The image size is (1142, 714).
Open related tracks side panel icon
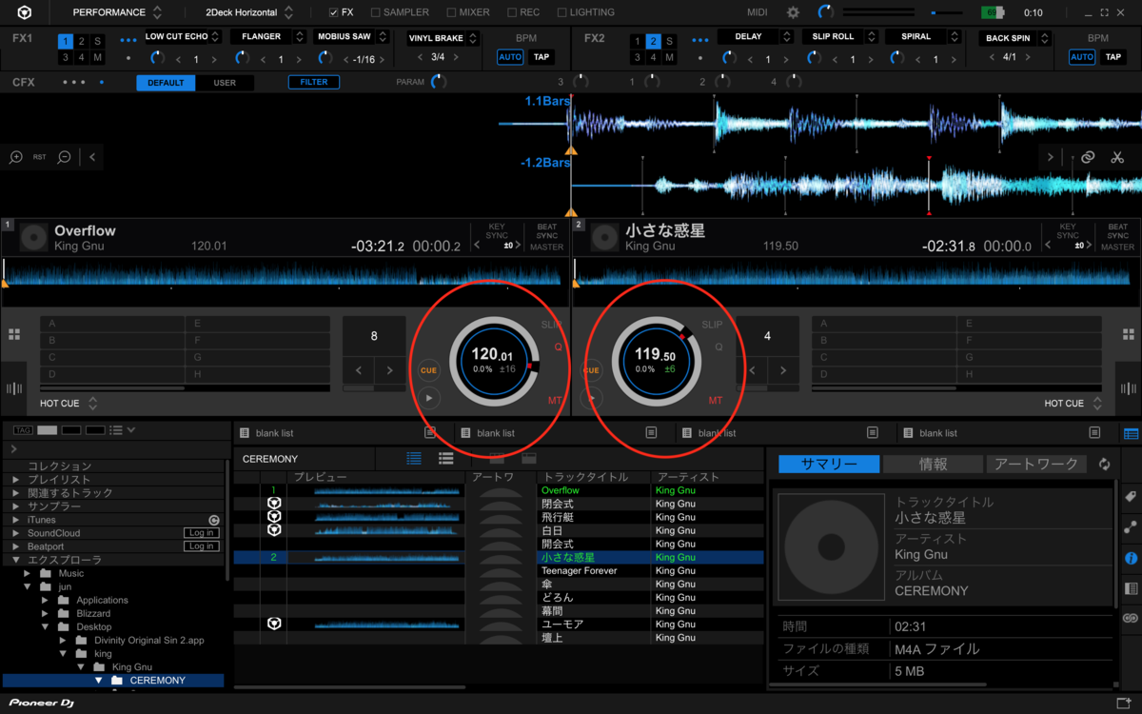tap(1131, 526)
